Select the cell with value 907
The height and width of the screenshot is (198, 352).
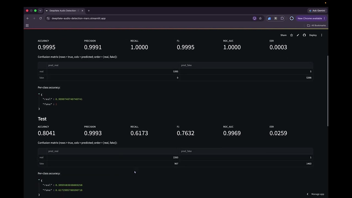point(113,164)
